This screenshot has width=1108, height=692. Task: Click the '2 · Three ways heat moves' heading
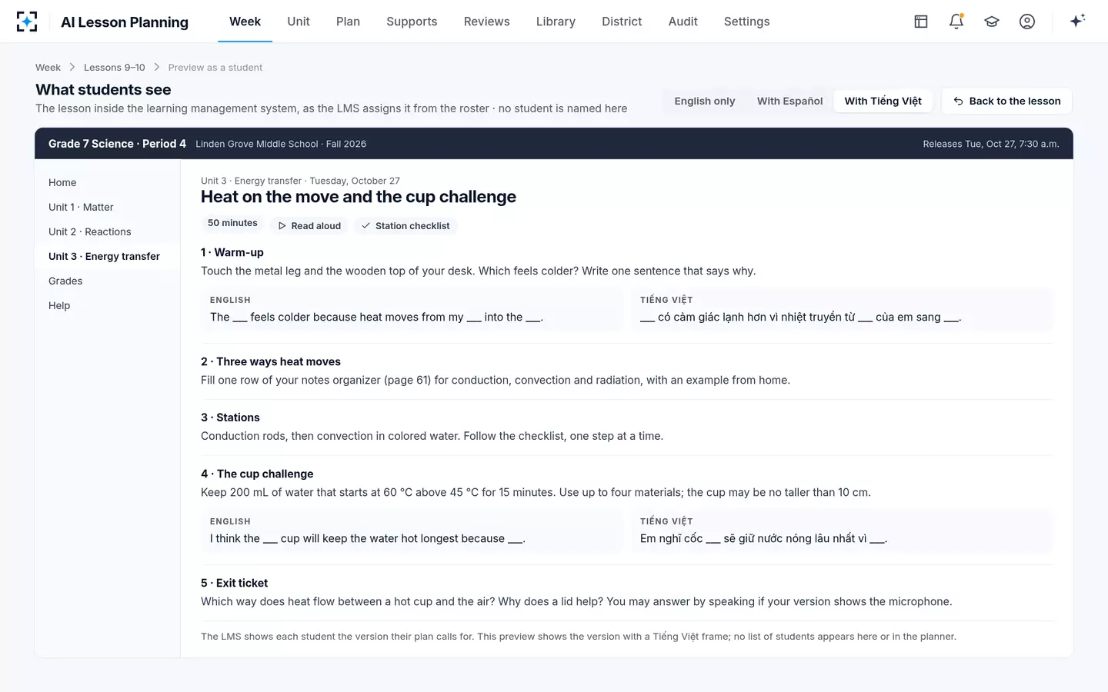(x=271, y=361)
